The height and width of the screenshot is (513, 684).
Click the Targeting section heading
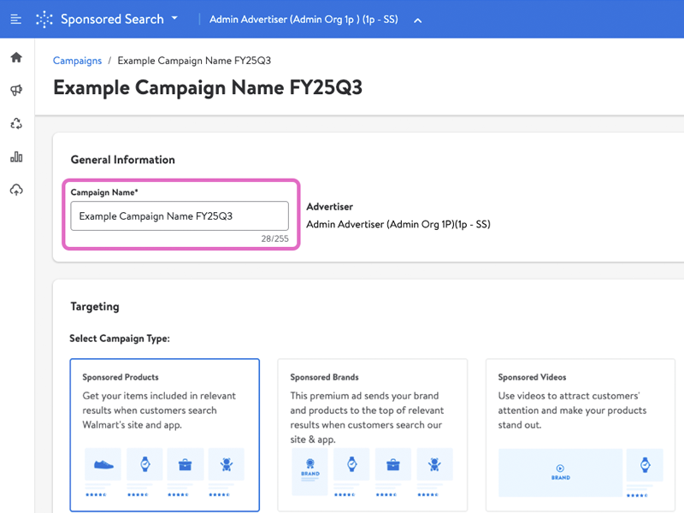95,307
